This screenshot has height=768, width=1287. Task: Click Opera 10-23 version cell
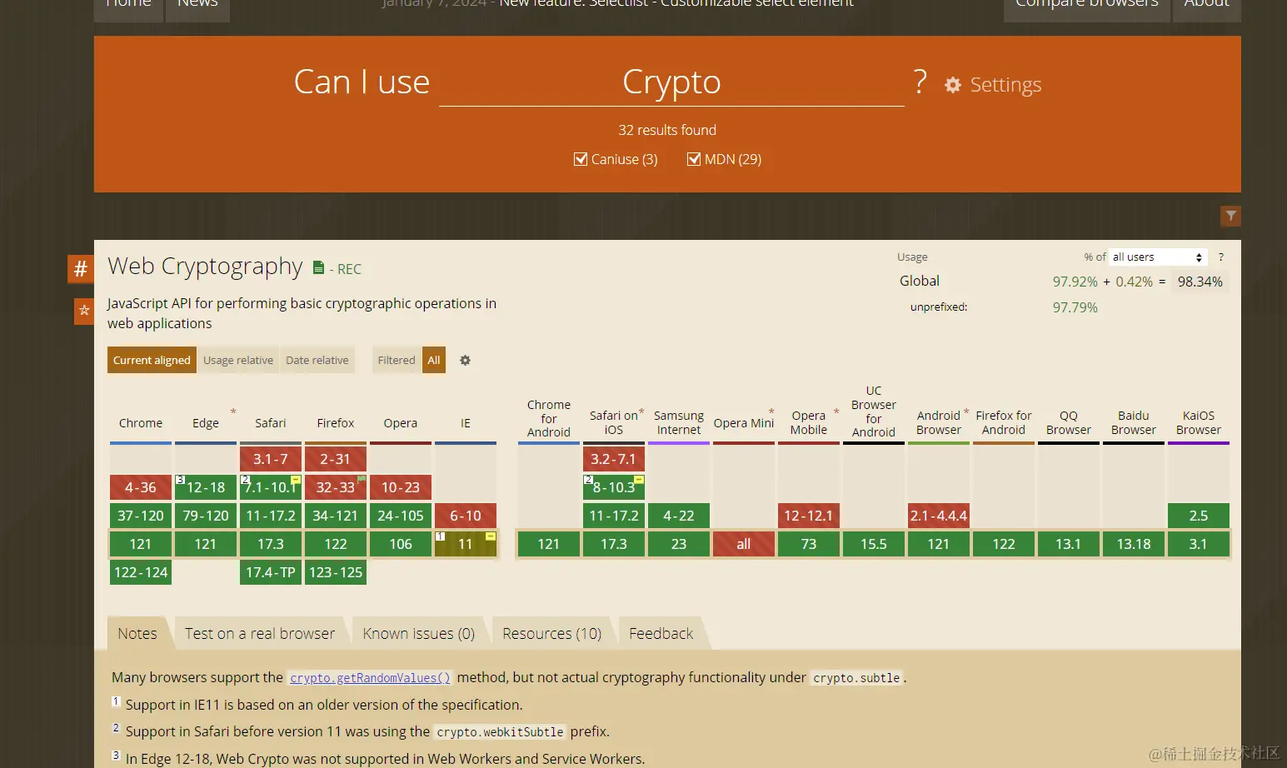[401, 487]
